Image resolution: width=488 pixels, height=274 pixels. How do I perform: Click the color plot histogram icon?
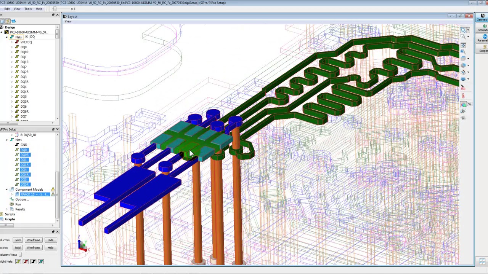(463, 104)
